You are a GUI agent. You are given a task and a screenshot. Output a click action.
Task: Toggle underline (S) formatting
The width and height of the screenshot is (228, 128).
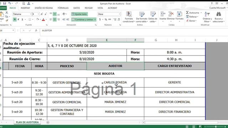click(x=22, y=19)
